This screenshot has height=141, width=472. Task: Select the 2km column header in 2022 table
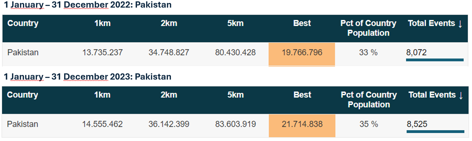pyautogui.click(x=169, y=23)
